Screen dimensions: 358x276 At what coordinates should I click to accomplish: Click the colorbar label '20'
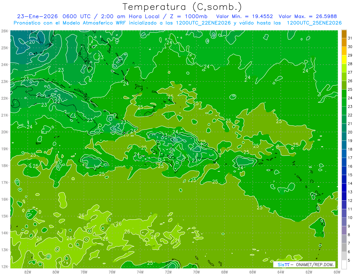pyautogui.click(x=350, y=132)
